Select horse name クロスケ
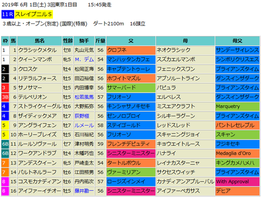Image resolution: width=261 pixels, height=197 pixels. 28,69
